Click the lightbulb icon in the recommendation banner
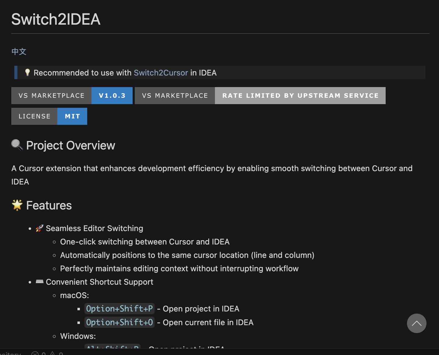 pyautogui.click(x=27, y=72)
